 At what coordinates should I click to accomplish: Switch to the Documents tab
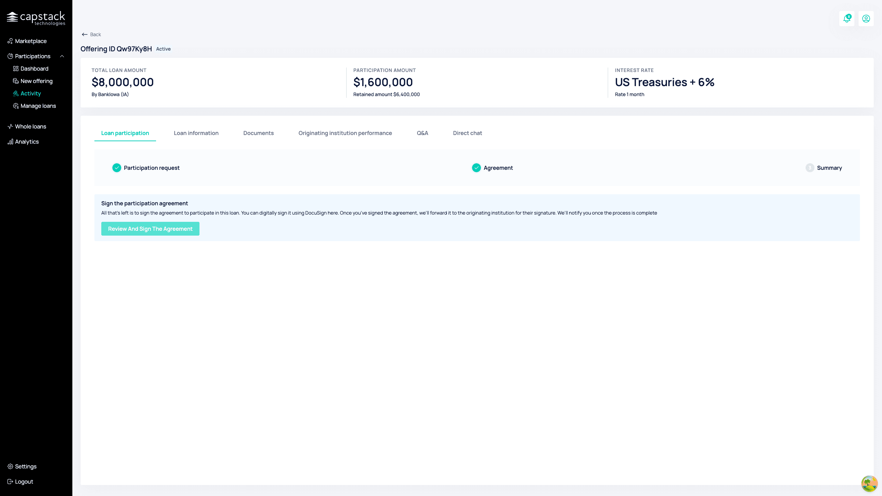pyautogui.click(x=258, y=133)
